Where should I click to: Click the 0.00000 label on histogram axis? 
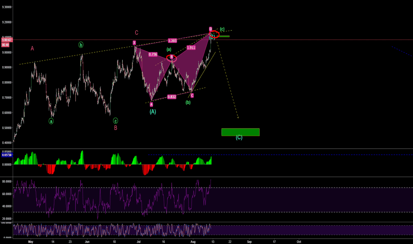pos(7,165)
